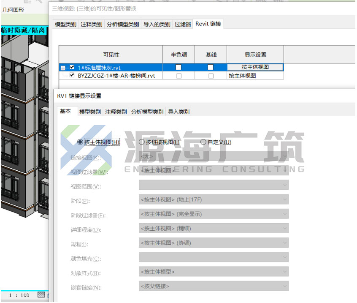Click the view scale 1 : 100
Viewport: 357px width, 303px height.
[x=19, y=295]
